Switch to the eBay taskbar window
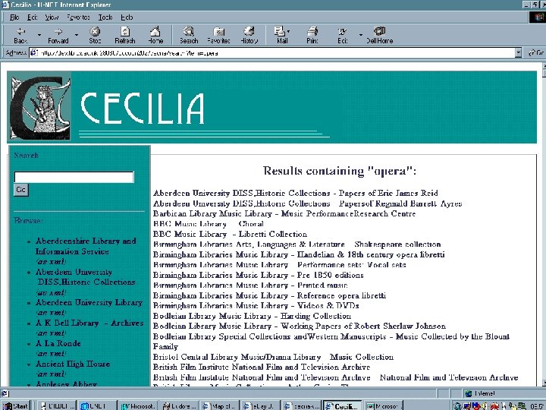The width and height of the screenshot is (546, 410). 260,405
